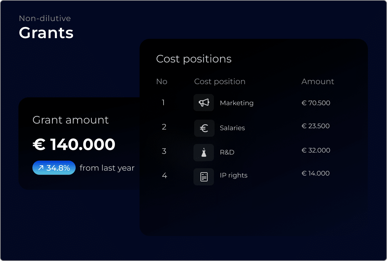Click the Cost positions panel title
Image resolution: width=387 pixels, height=261 pixels.
click(x=194, y=59)
